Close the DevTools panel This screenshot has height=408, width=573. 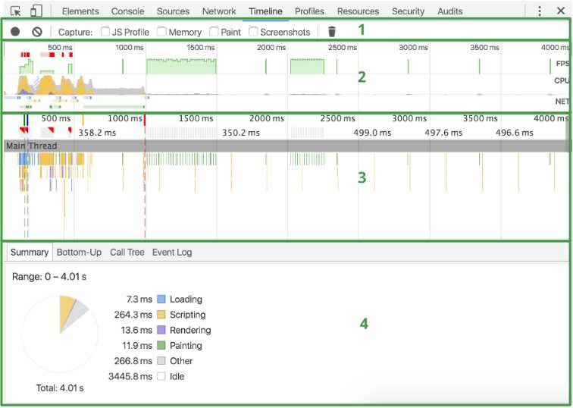(x=561, y=11)
